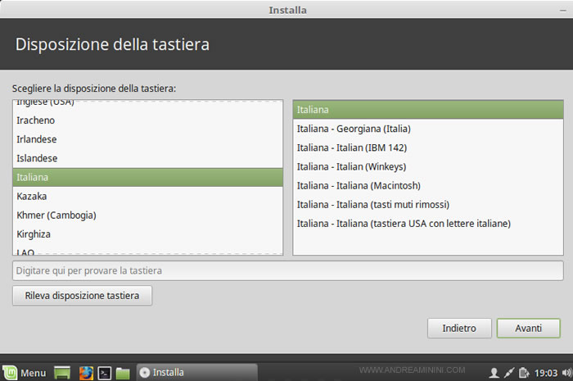Click the battery status tray icon
The height and width of the screenshot is (381, 573).
tap(525, 373)
